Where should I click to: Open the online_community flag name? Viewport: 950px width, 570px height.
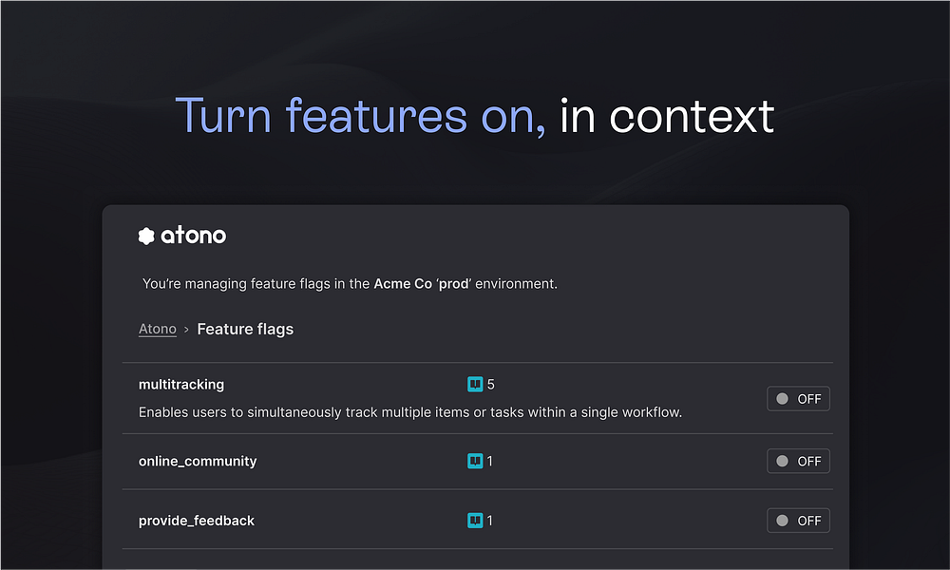click(x=198, y=461)
